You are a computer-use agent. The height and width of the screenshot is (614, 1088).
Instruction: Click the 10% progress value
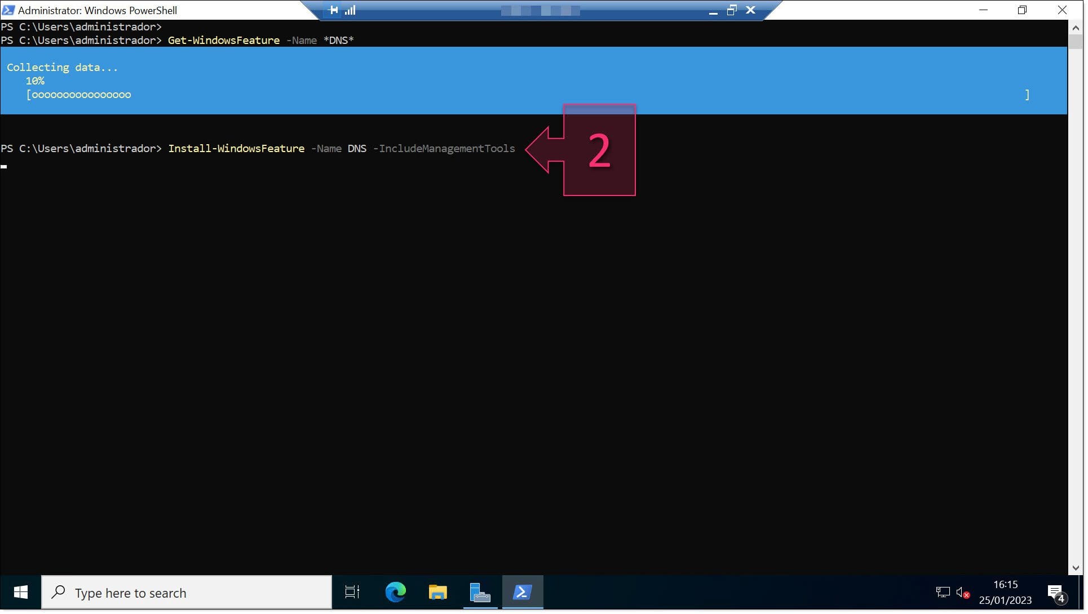click(35, 81)
